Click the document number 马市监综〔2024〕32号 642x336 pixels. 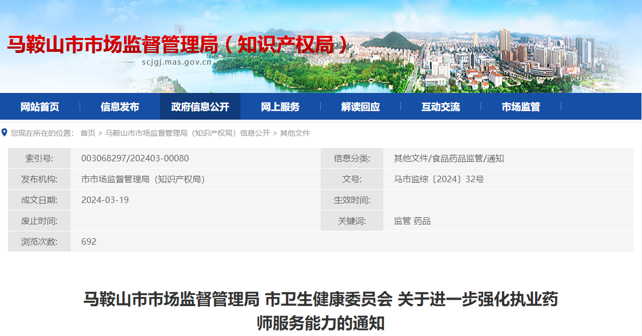click(439, 179)
